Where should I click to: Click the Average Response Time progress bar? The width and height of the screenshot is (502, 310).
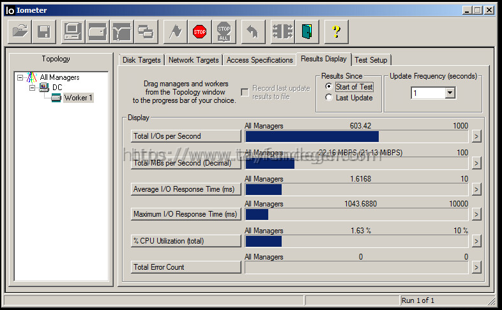pyautogui.click(x=356, y=190)
